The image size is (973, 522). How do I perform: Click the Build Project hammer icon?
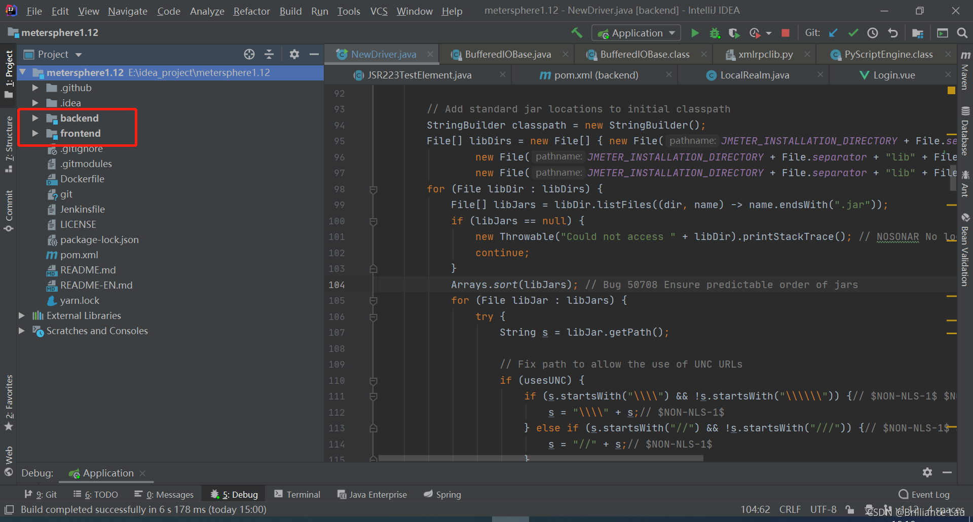coord(577,33)
